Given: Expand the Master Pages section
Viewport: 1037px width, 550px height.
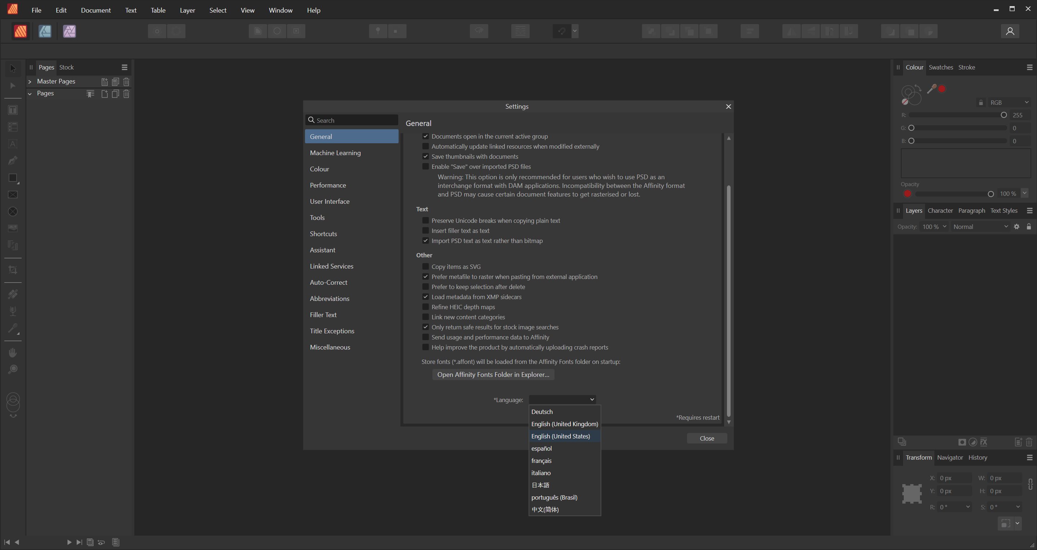Looking at the screenshot, I should [x=30, y=81].
